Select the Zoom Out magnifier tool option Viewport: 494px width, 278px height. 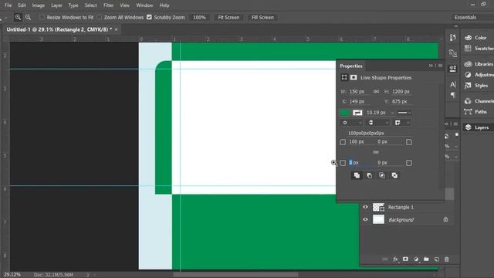[28, 17]
